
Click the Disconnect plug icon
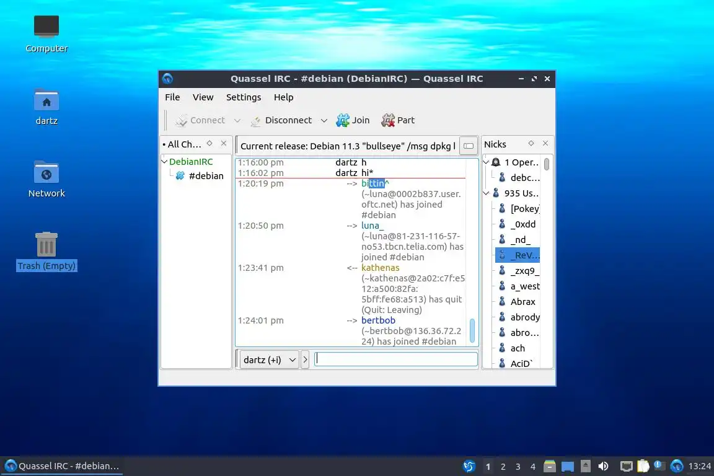(256, 121)
